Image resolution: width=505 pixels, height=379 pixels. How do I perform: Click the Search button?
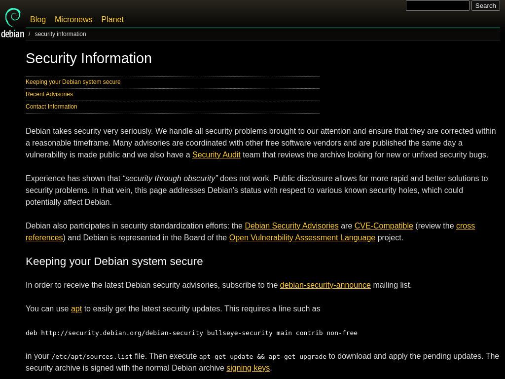(485, 6)
